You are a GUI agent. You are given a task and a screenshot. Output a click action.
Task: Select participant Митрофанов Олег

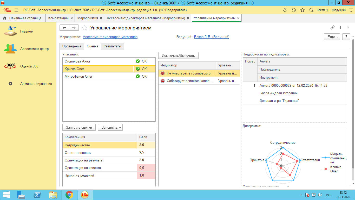pos(109,77)
